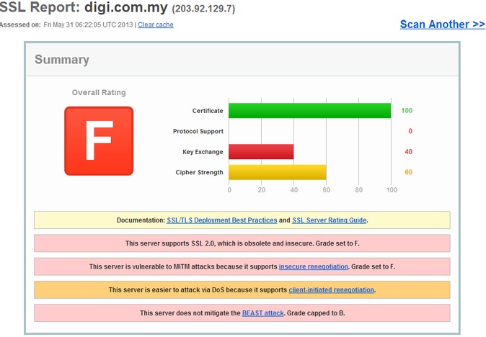The image size is (486, 337).
Task: Click the assessed date Fri May 31 text
Action: pos(88,24)
